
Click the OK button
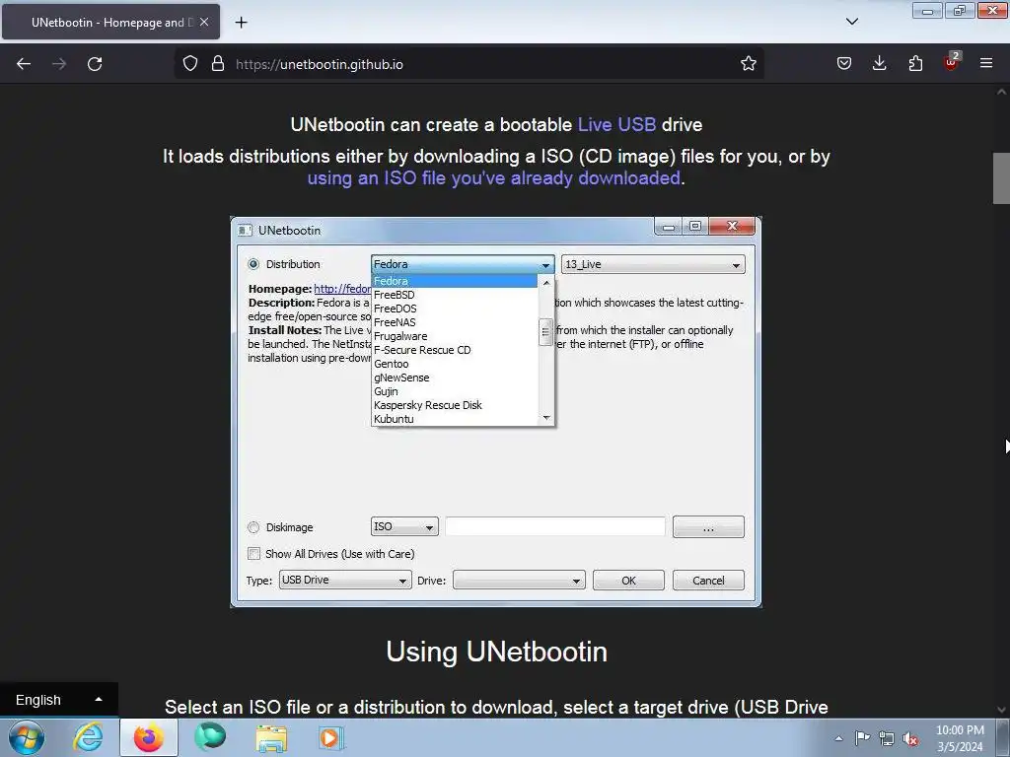pyautogui.click(x=628, y=580)
